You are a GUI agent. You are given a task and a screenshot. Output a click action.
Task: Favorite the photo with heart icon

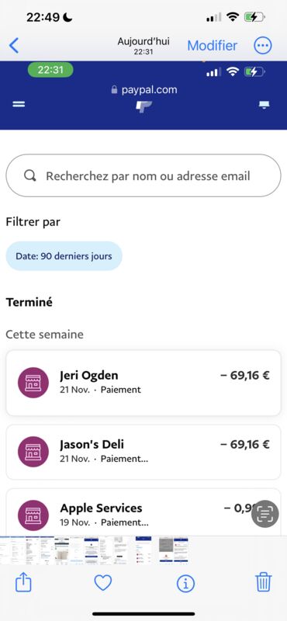[103, 583]
